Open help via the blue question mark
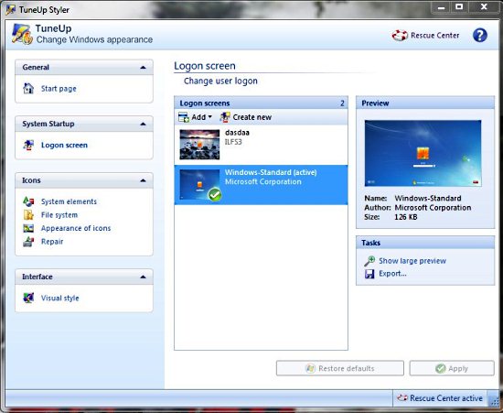Image resolution: width=503 pixels, height=413 pixels. click(480, 36)
